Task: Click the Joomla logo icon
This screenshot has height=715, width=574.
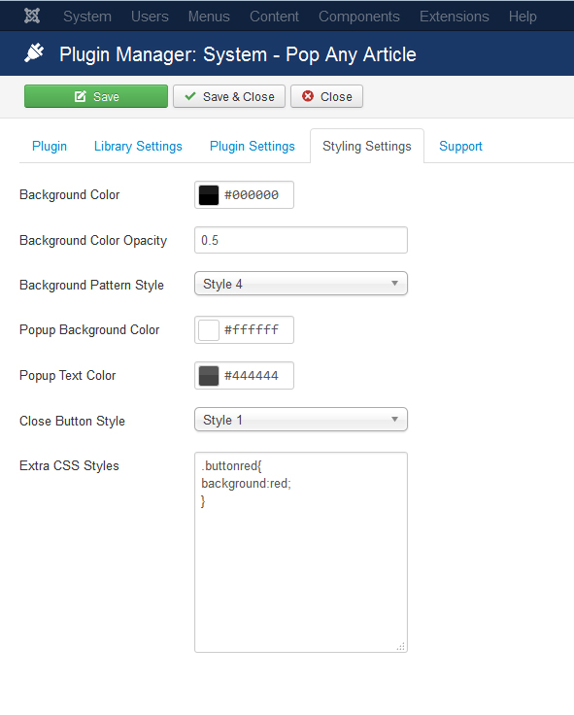Action: point(32,16)
